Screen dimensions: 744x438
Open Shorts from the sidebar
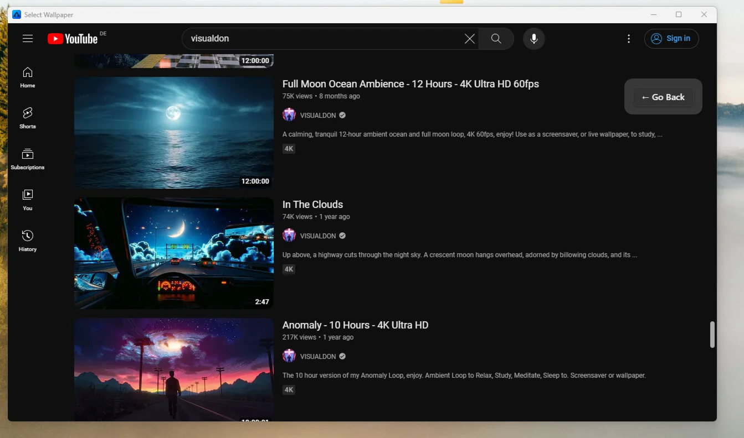tap(28, 118)
